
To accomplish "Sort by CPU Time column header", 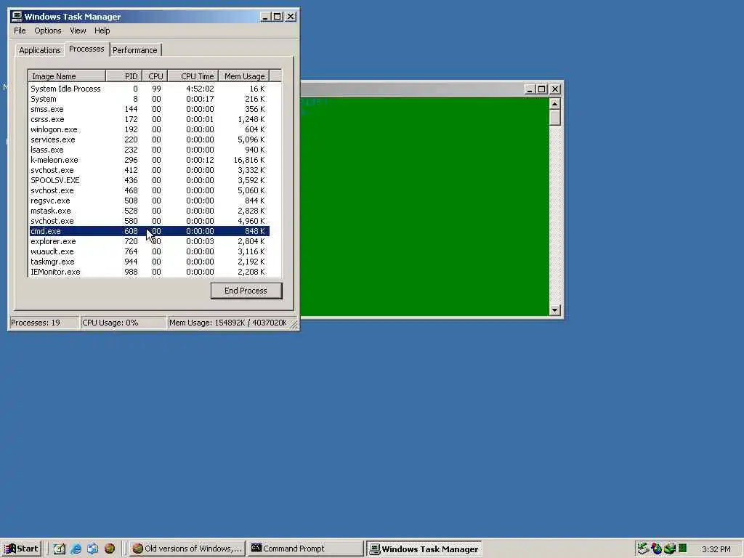I will click(x=193, y=76).
